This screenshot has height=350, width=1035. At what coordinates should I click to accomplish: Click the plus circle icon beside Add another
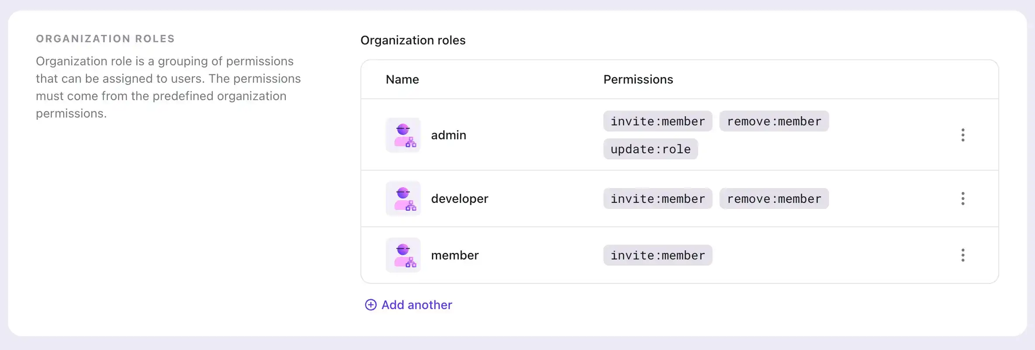tap(370, 305)
